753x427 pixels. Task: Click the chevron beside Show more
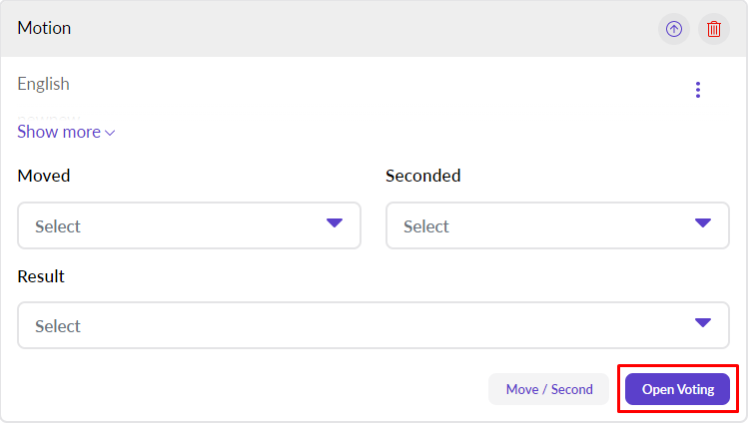110,133
